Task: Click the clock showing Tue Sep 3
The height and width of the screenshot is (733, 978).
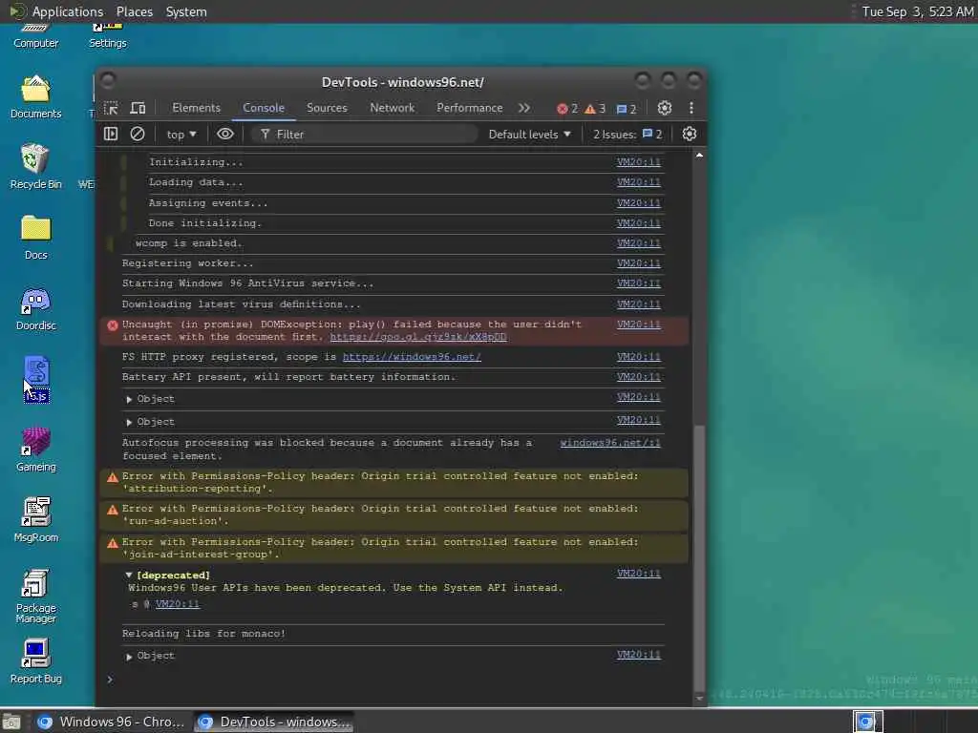Action: (917, 11)
